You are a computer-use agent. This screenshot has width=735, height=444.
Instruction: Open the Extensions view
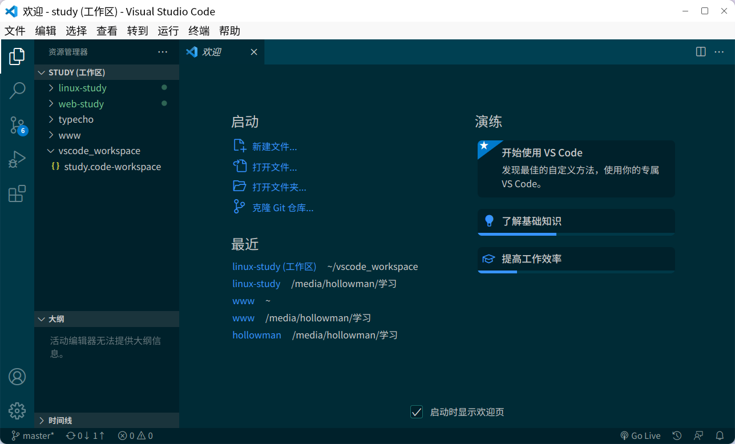(17, 194)
